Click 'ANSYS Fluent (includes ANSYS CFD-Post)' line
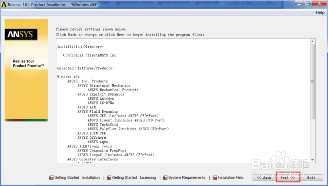Screen dimensions: 328x186 point(126,120)
